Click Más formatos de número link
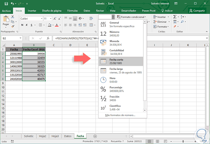This screenshot has width=210, height=144. [120, 115]
